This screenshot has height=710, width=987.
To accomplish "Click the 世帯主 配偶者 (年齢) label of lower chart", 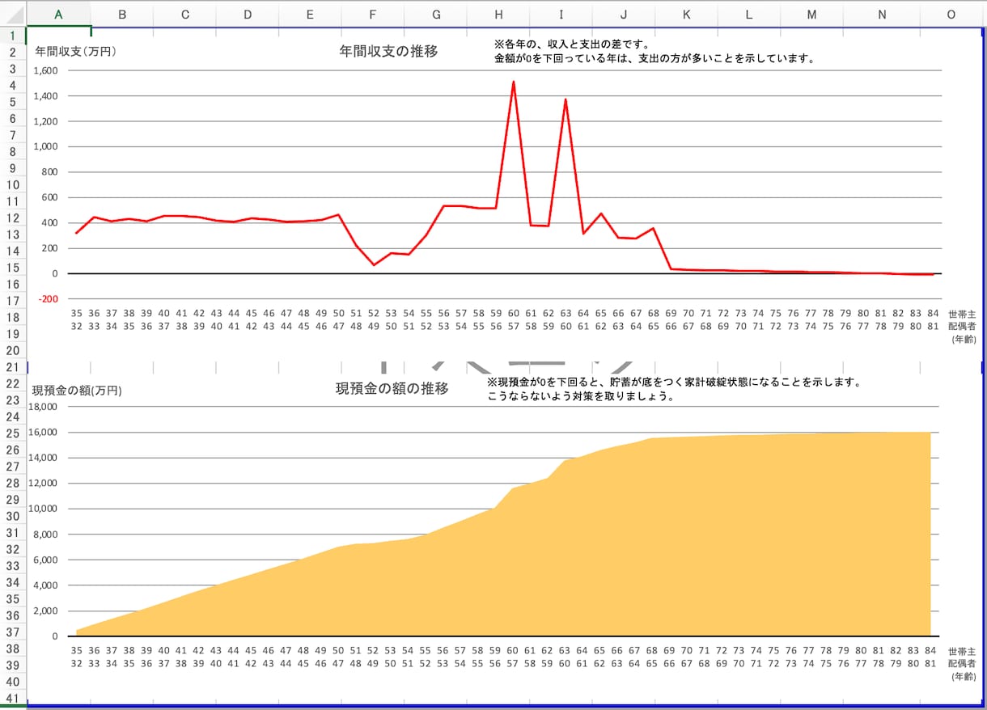I will [x=962, y=664].
